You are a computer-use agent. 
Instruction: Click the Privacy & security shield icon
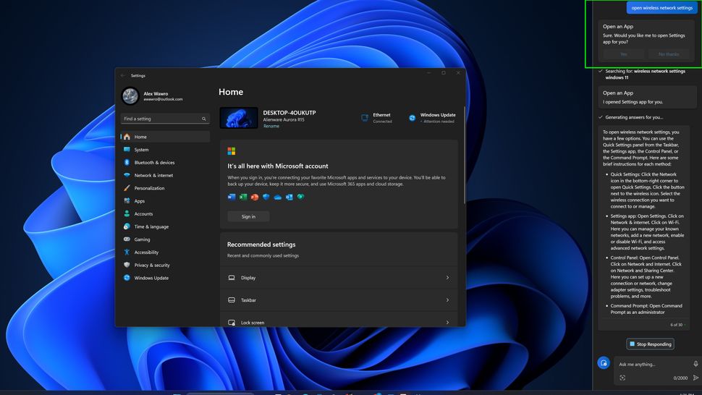(127, 265)
